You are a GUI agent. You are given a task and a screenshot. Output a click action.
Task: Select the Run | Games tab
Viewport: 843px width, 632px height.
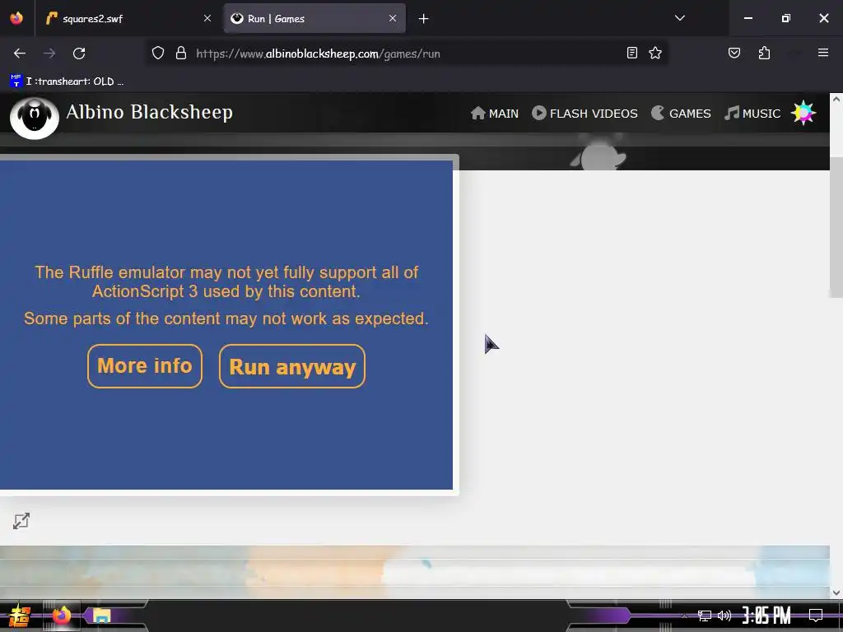(x=314, y=19)
